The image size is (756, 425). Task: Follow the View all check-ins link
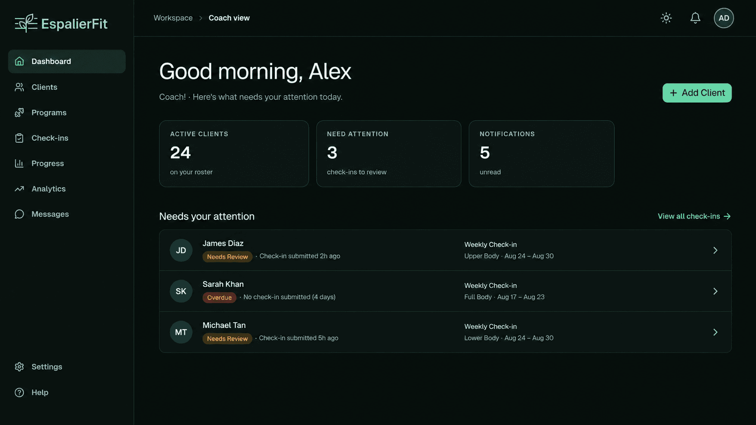click(694, 216)
